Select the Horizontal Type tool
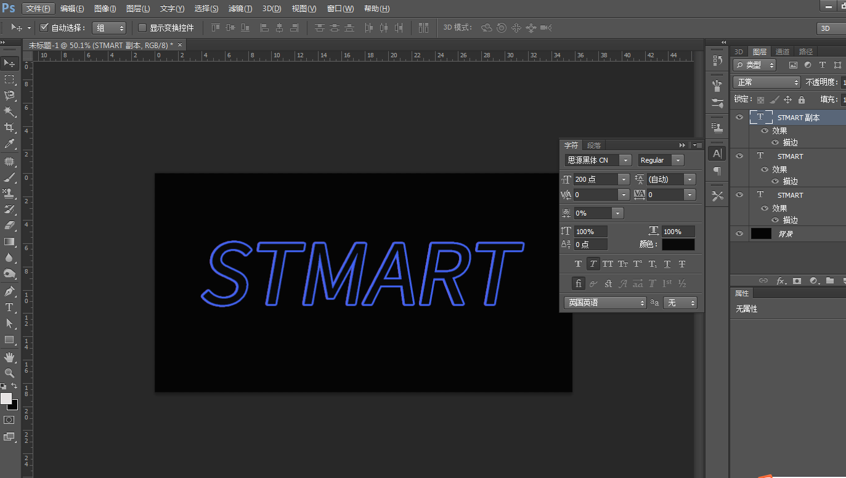The width and height of the screenshot is (846, 478). pyautogui.click(x=9, y=307)
